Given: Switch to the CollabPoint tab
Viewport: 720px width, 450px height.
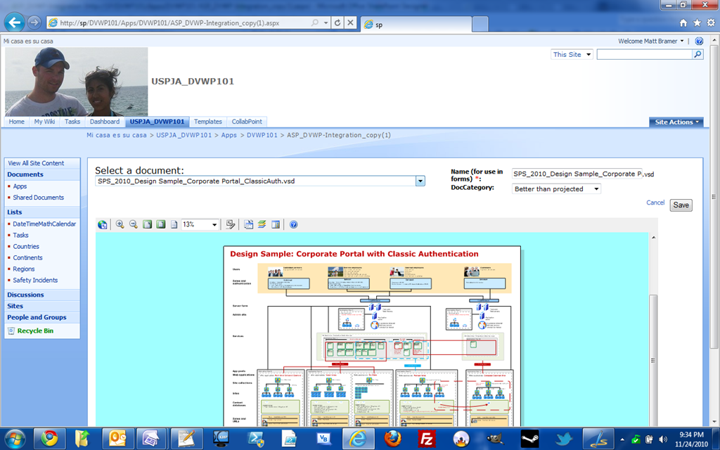Looking at the screenshot, I should (247, 122).
